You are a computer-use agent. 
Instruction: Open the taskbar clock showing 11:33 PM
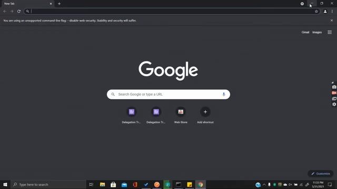pyautogui.click(x=318, y=184)
